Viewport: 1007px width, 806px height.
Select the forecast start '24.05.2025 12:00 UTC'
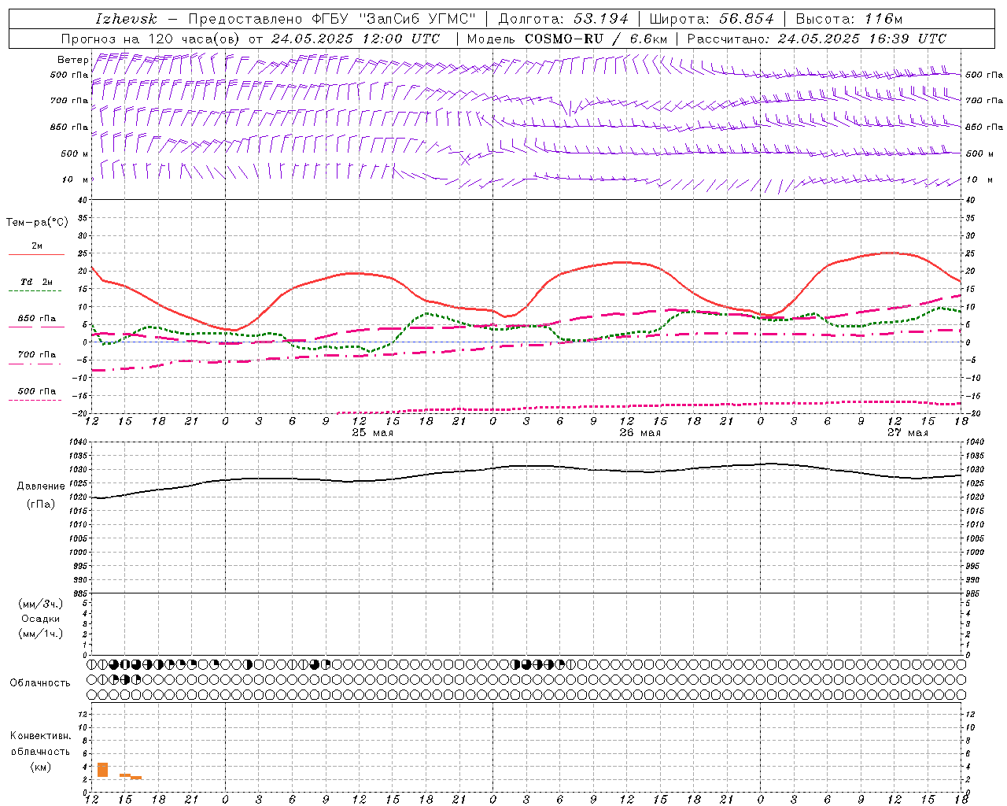356,39
